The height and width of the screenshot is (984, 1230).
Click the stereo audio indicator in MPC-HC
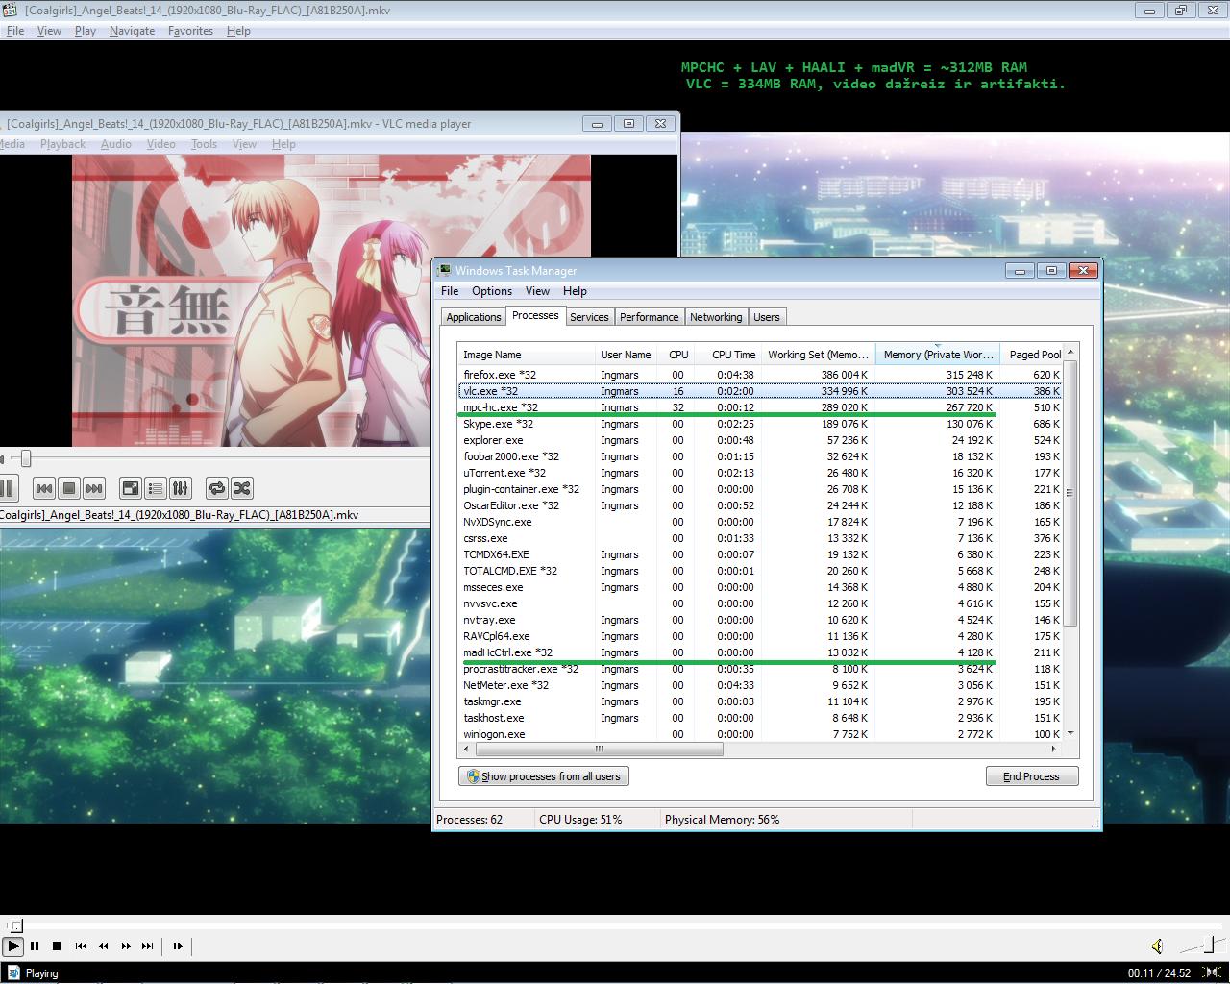(1214, 972)
